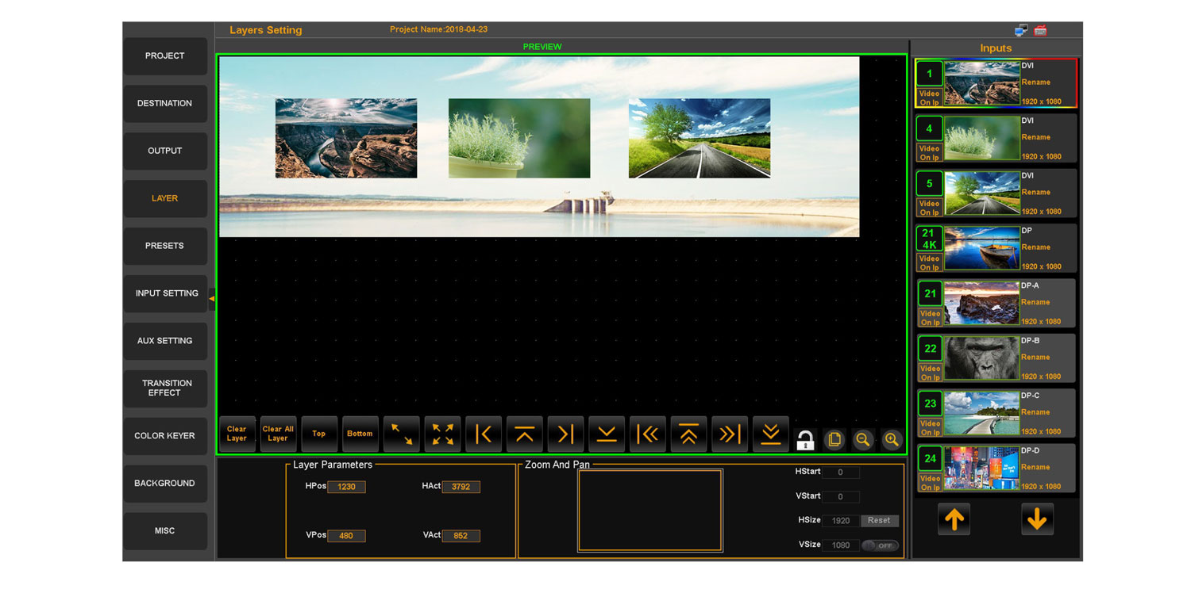
Task: Zoom out the preview with magnifier
Action: click(x=862, y=440)
